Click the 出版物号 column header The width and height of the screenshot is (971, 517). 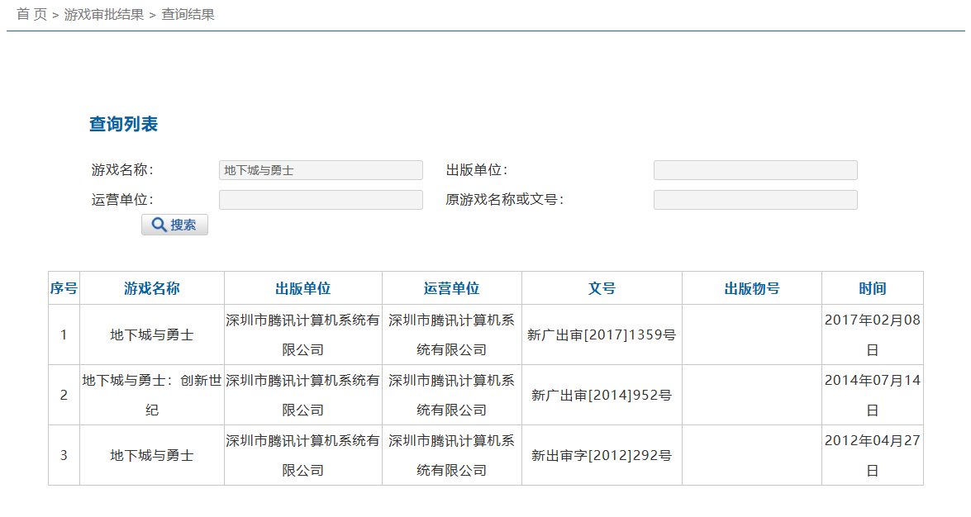coord(752,288)
